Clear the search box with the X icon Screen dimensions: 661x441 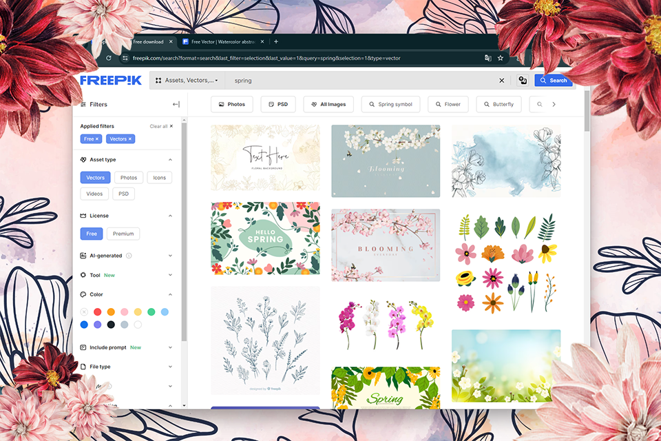click(x=502, y=80)
